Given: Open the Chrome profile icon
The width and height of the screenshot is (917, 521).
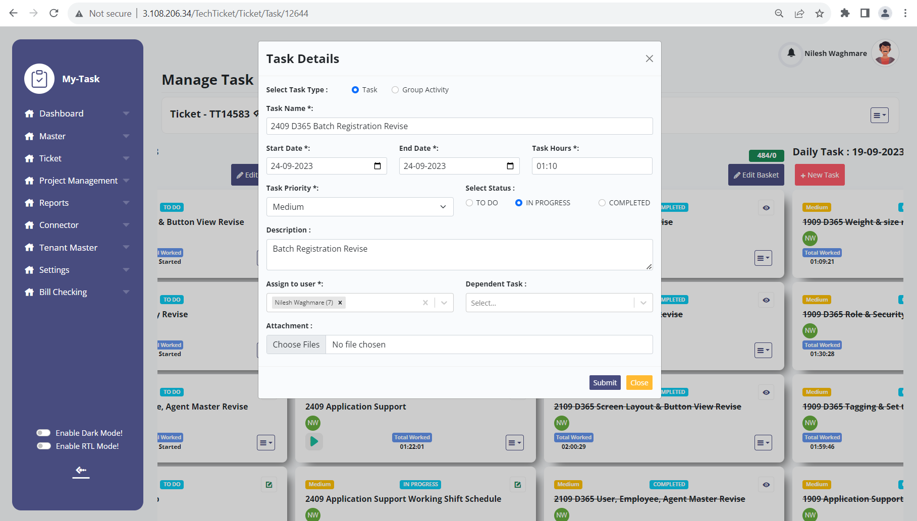Looking at the screenshot, I should pyautogui.click(x=885, y=14).
